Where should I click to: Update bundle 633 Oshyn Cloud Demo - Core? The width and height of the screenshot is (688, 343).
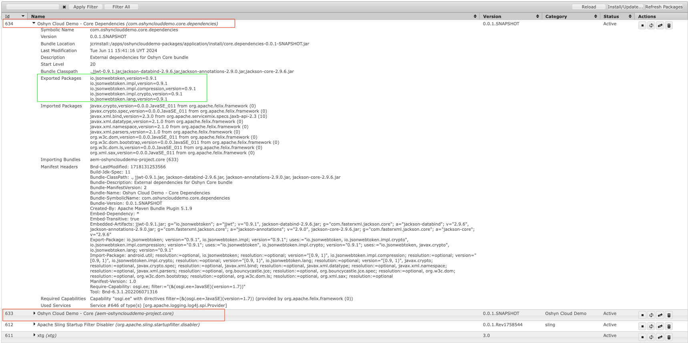coord(660,315)
